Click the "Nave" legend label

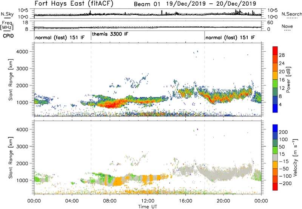click(x=287, y=26)
